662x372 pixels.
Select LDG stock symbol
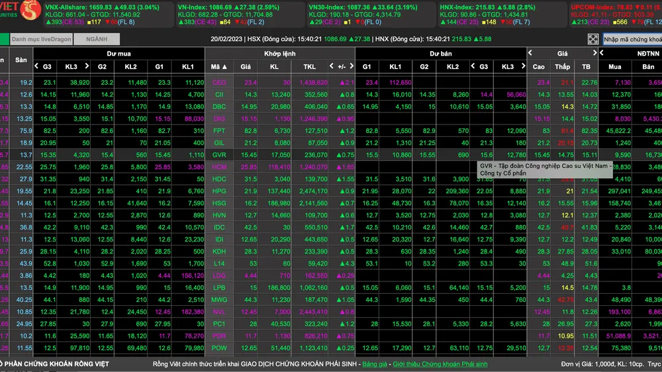(219, 276)
